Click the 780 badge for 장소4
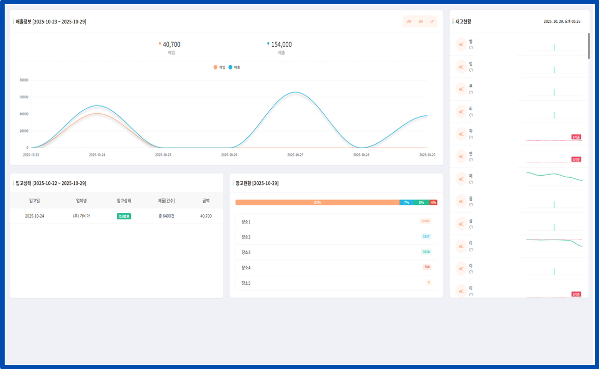Image resolution: width=599 pixels, height=369 pixels. (427, 267)
